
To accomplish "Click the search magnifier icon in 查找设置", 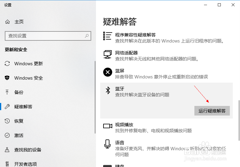I will [x=87, y=36].
